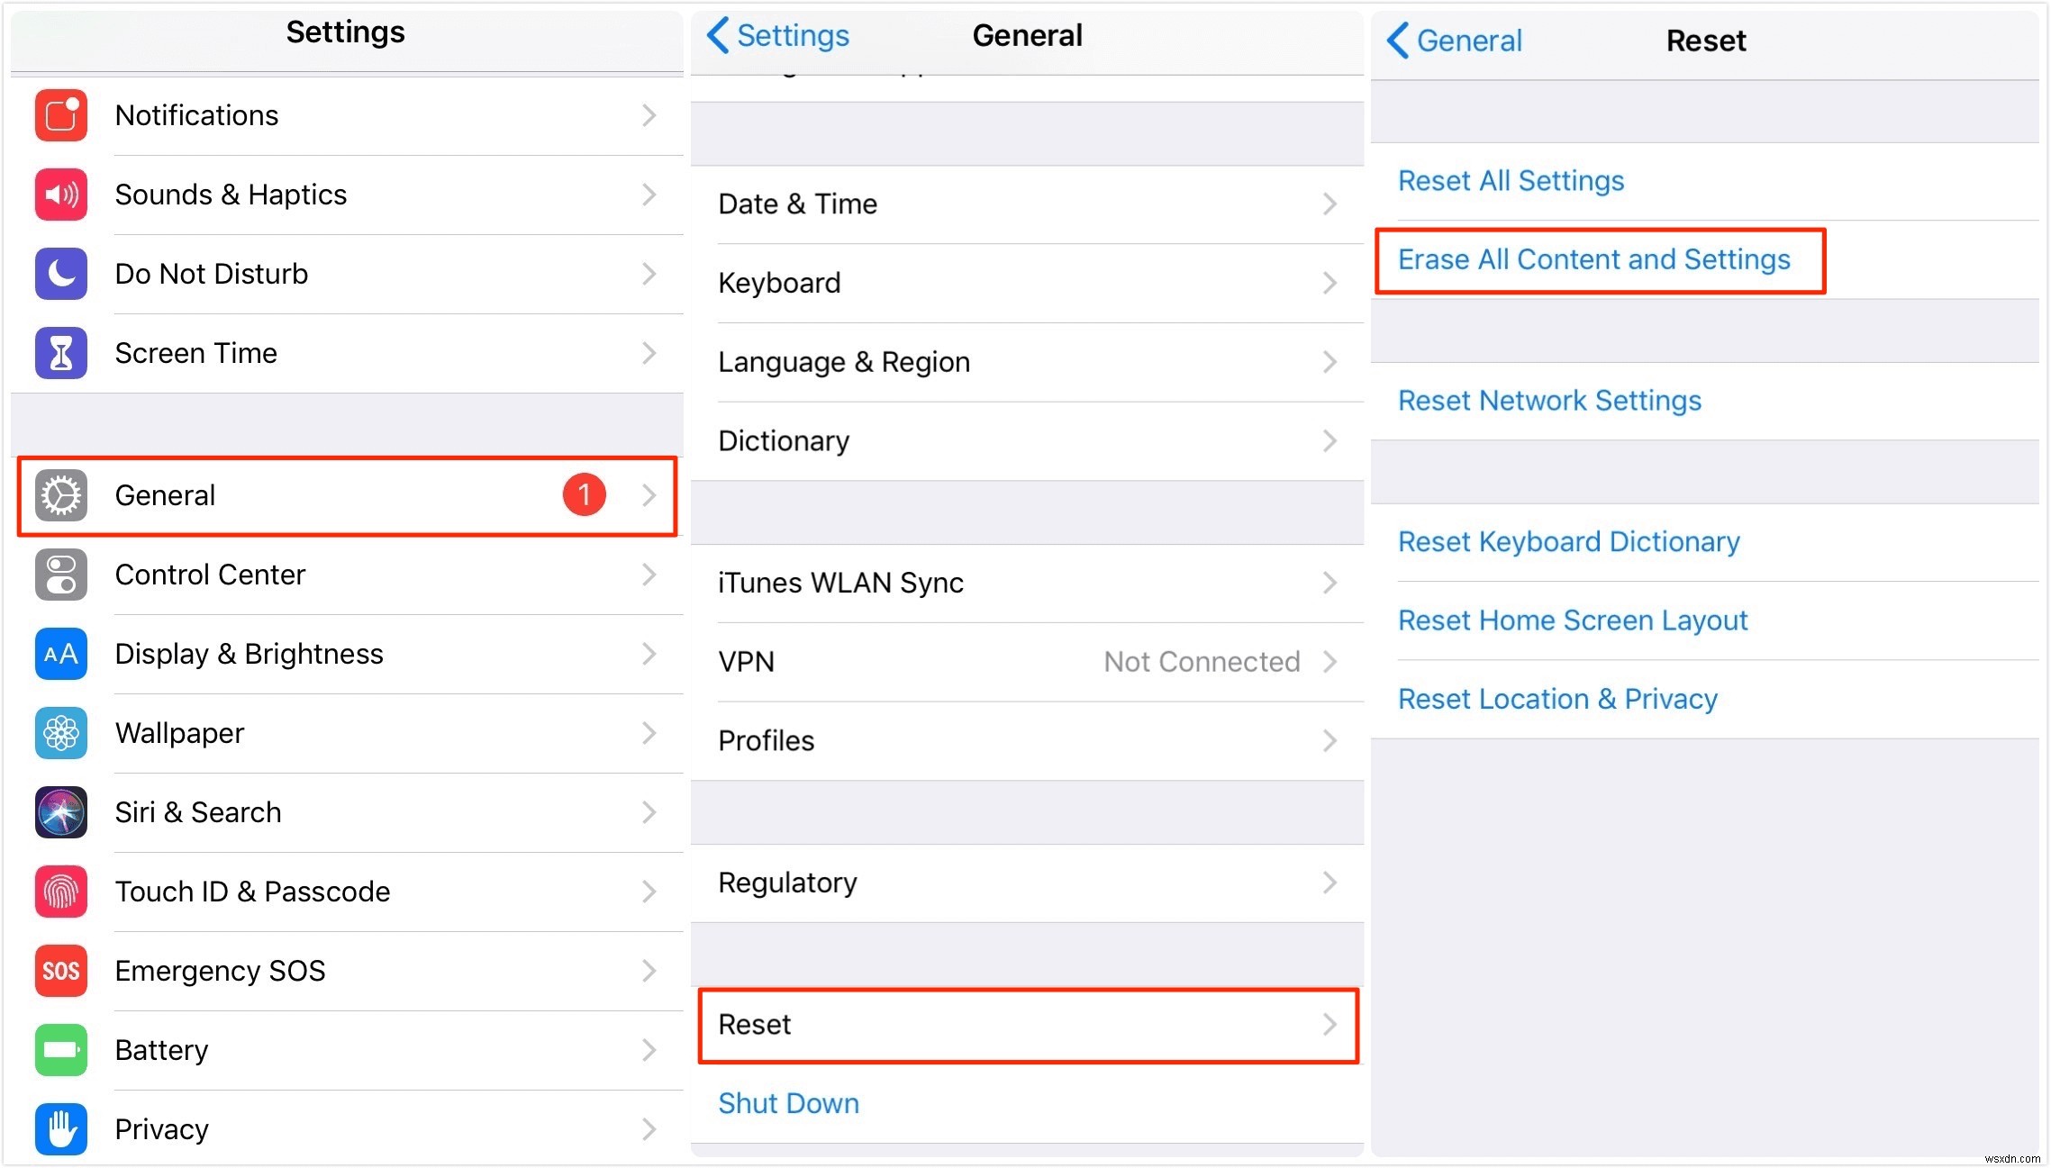
Task: Click Reset All Settings option
Action: (x=1514, y=179)
